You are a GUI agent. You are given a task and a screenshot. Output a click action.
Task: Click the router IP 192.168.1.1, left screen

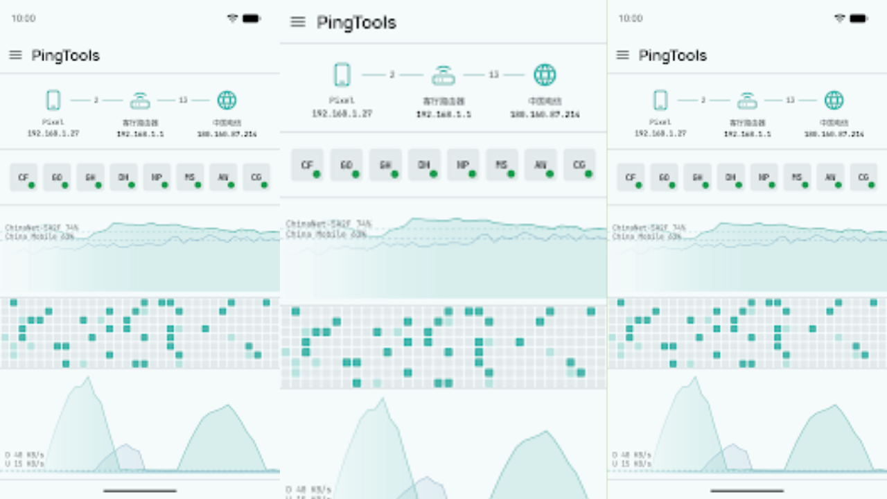[140, 134]
